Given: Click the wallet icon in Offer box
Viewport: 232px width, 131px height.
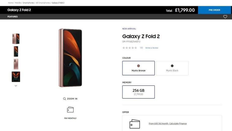Looking at the screenshot, I should (134, 124).
